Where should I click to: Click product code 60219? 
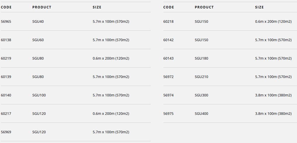[6, 58]
